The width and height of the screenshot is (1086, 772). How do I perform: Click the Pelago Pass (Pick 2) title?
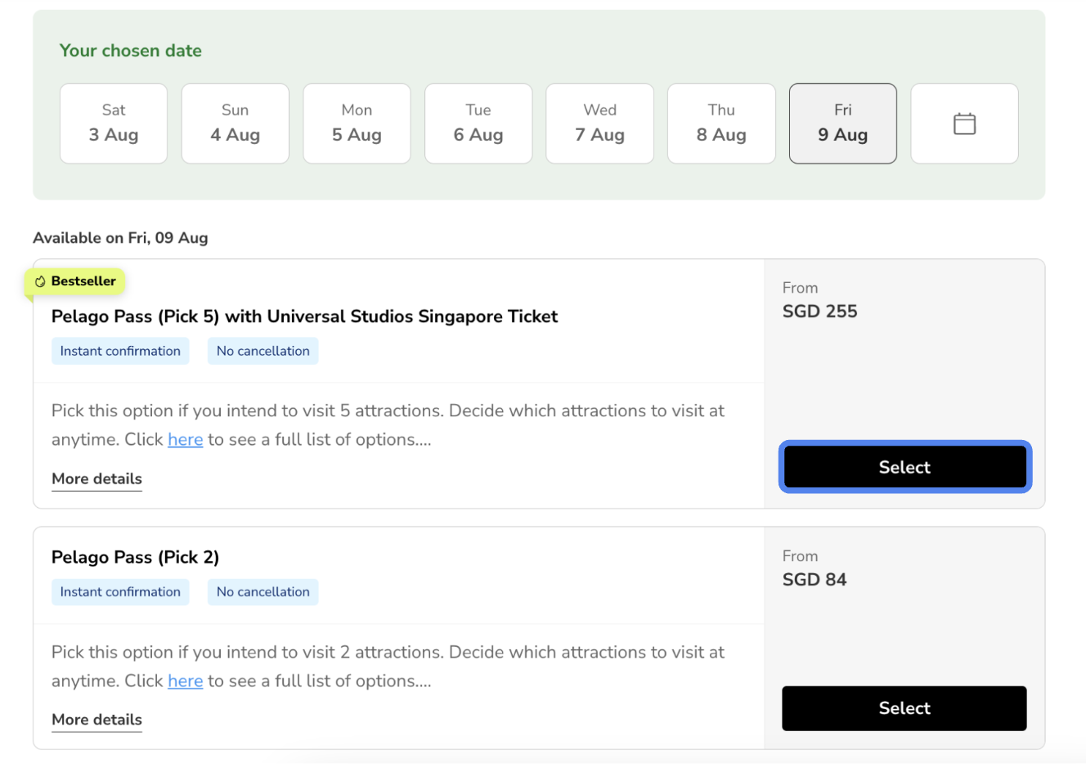point(136,557)
